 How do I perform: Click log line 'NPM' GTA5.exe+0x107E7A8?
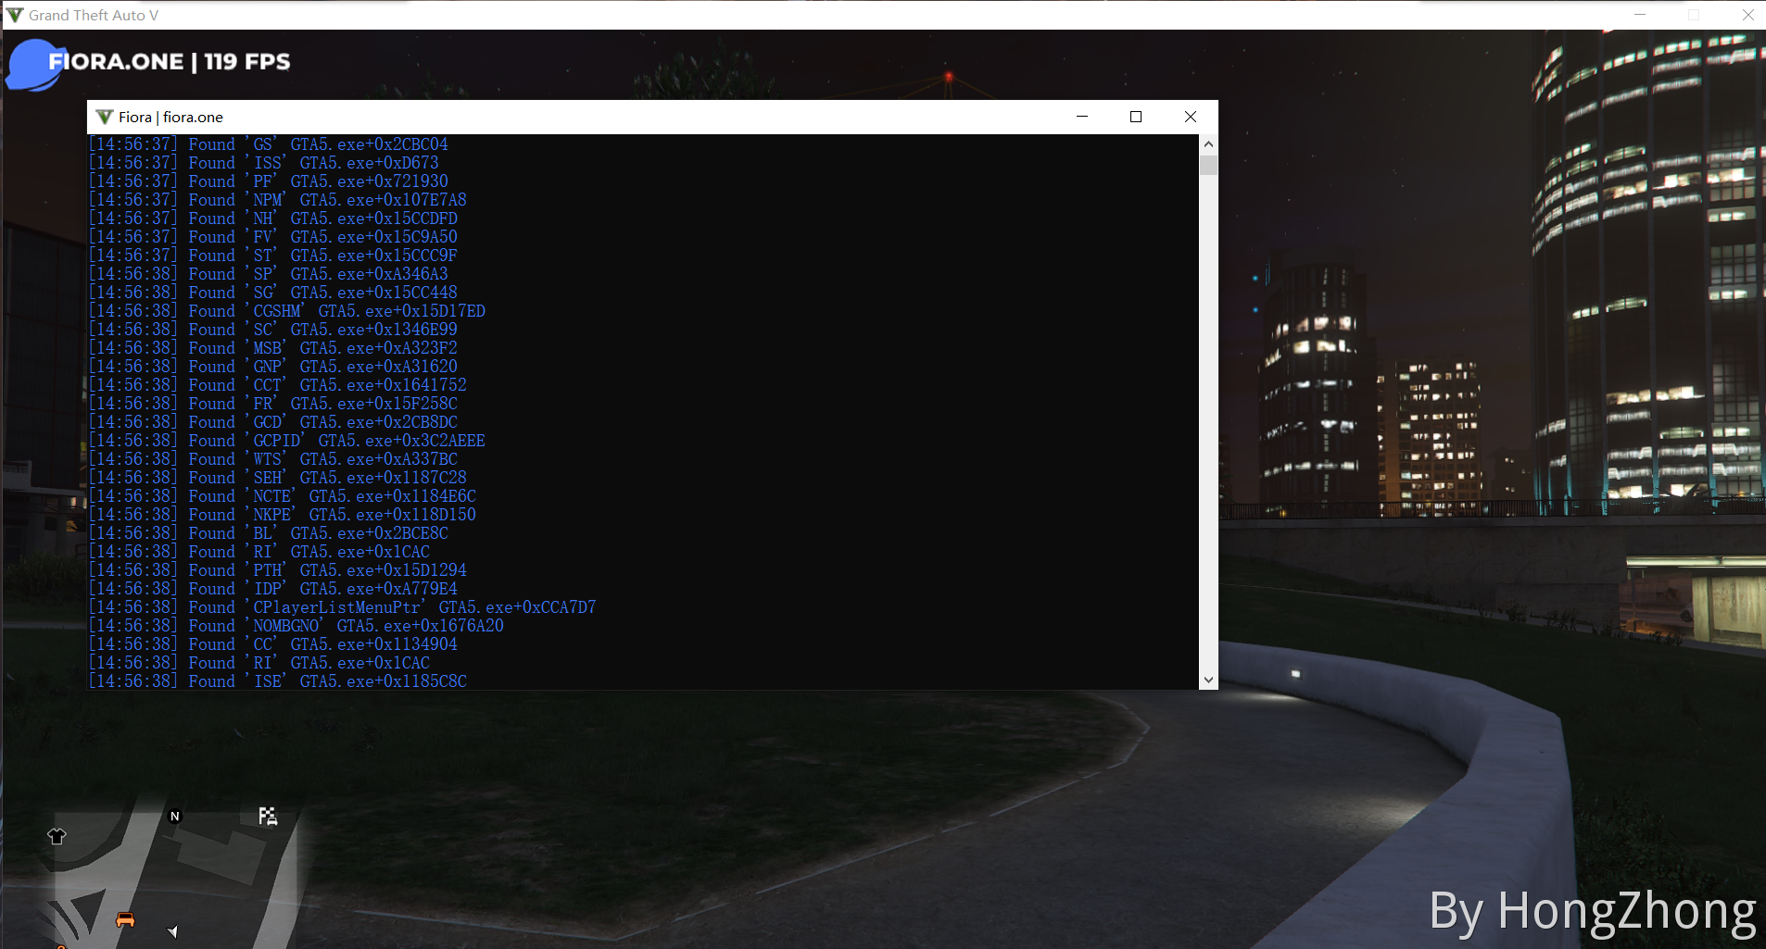pyautogui.click(x=278, y=200)
